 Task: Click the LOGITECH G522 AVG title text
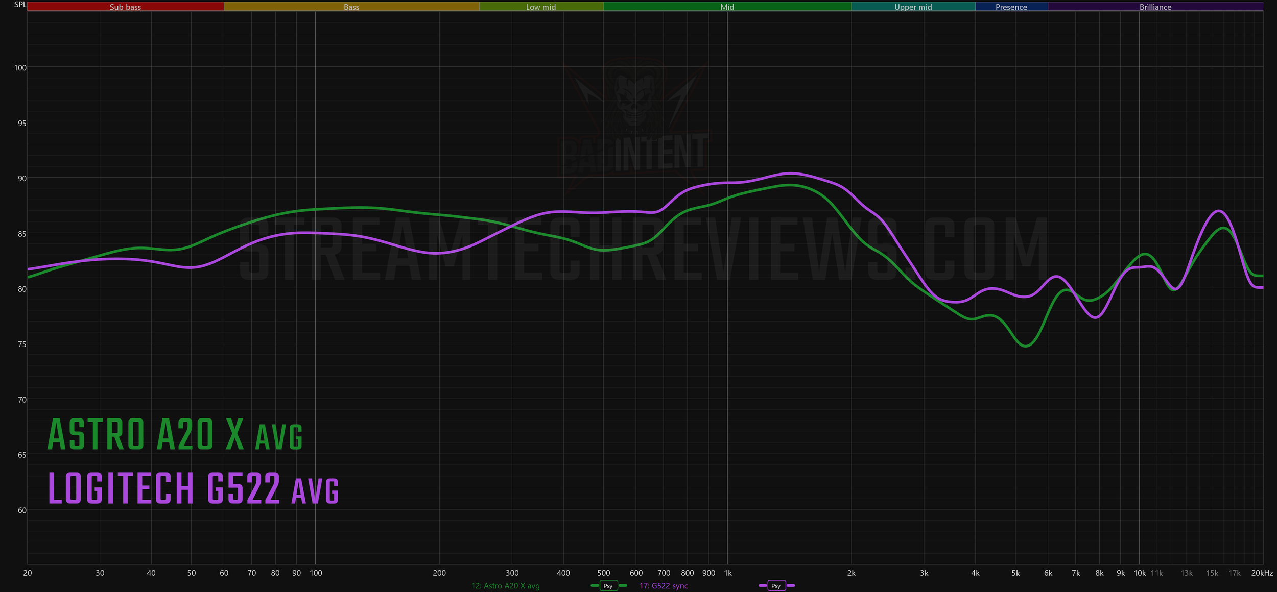tap(193, 488)
